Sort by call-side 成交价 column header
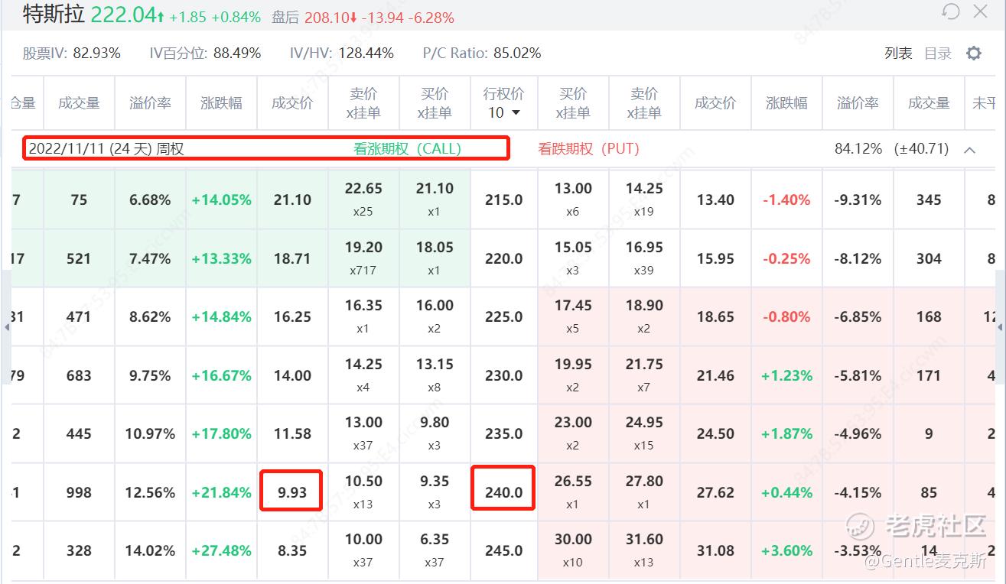 [x=292, y=103]
